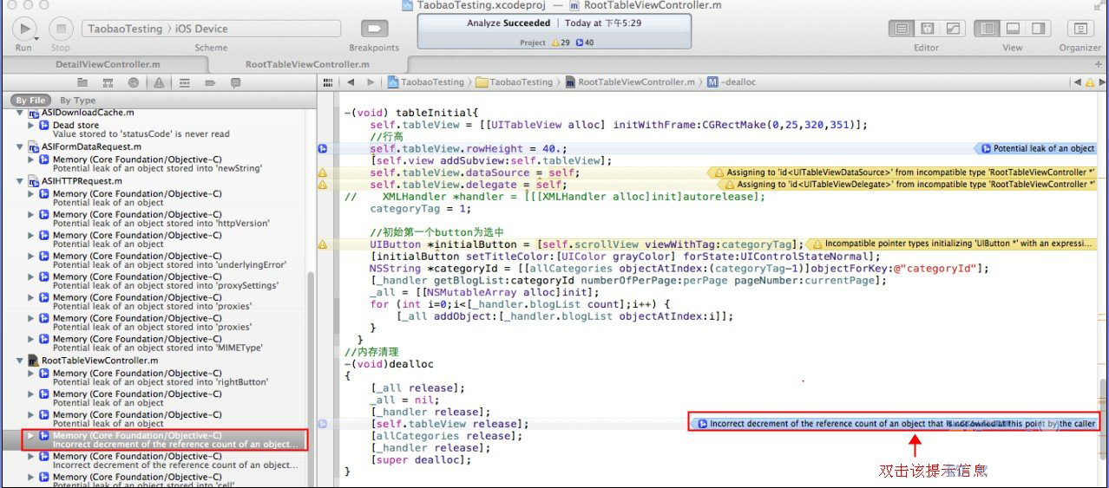Select the By Type filter

(78, 101)
